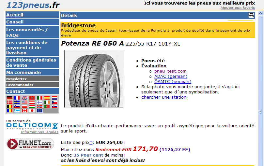
Task: Open the Accueil menu item
Action: click(x=15, y=15)
